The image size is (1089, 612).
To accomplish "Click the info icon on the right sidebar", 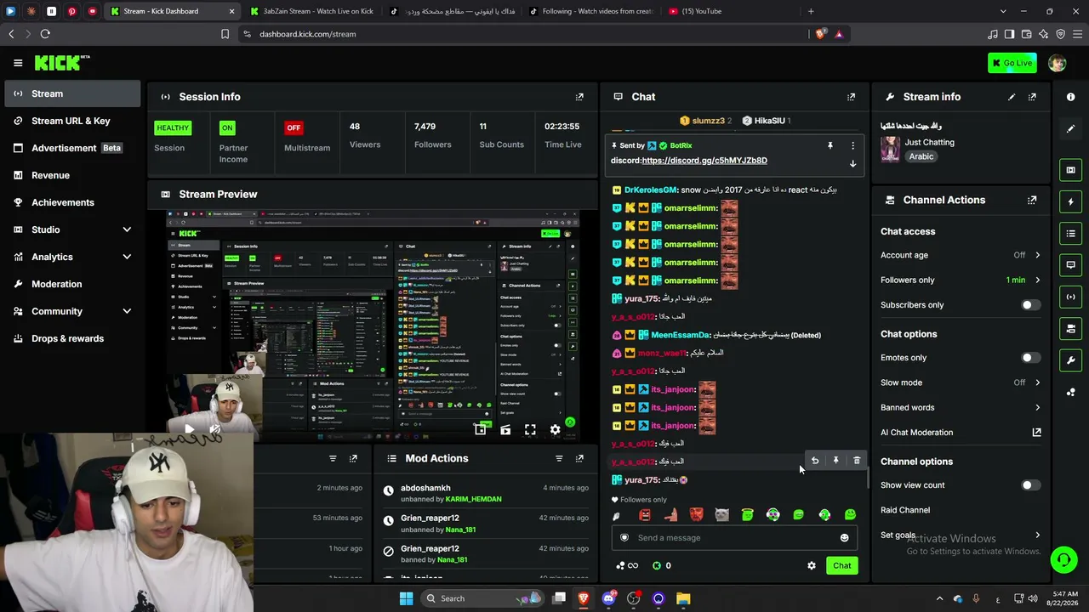I will [1070, 97].
